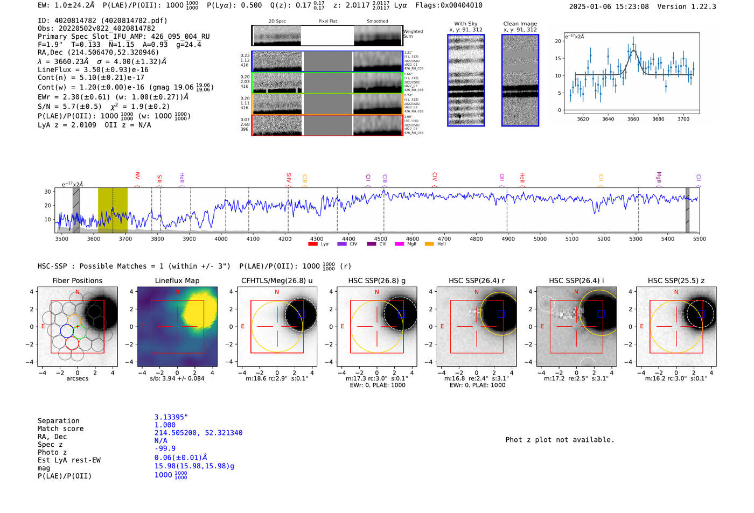
Task: Select the HSC SSP(25.5) z cutout
Action: (676, 327)
